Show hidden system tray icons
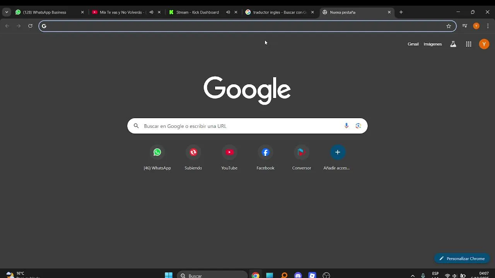Image resolution: width=495 pixels, height=278 pixels. [x=413, y=276]
